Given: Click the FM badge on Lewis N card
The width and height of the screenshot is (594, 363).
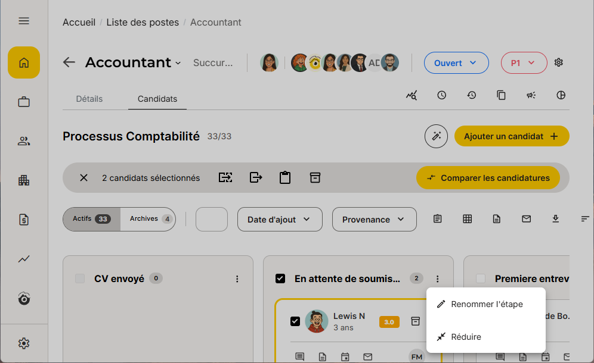Looking at the screenshot, I should [417, 356].
